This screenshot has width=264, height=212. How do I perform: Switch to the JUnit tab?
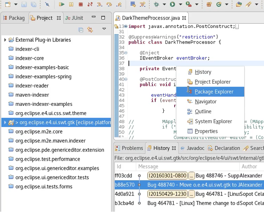click(74, 18)
